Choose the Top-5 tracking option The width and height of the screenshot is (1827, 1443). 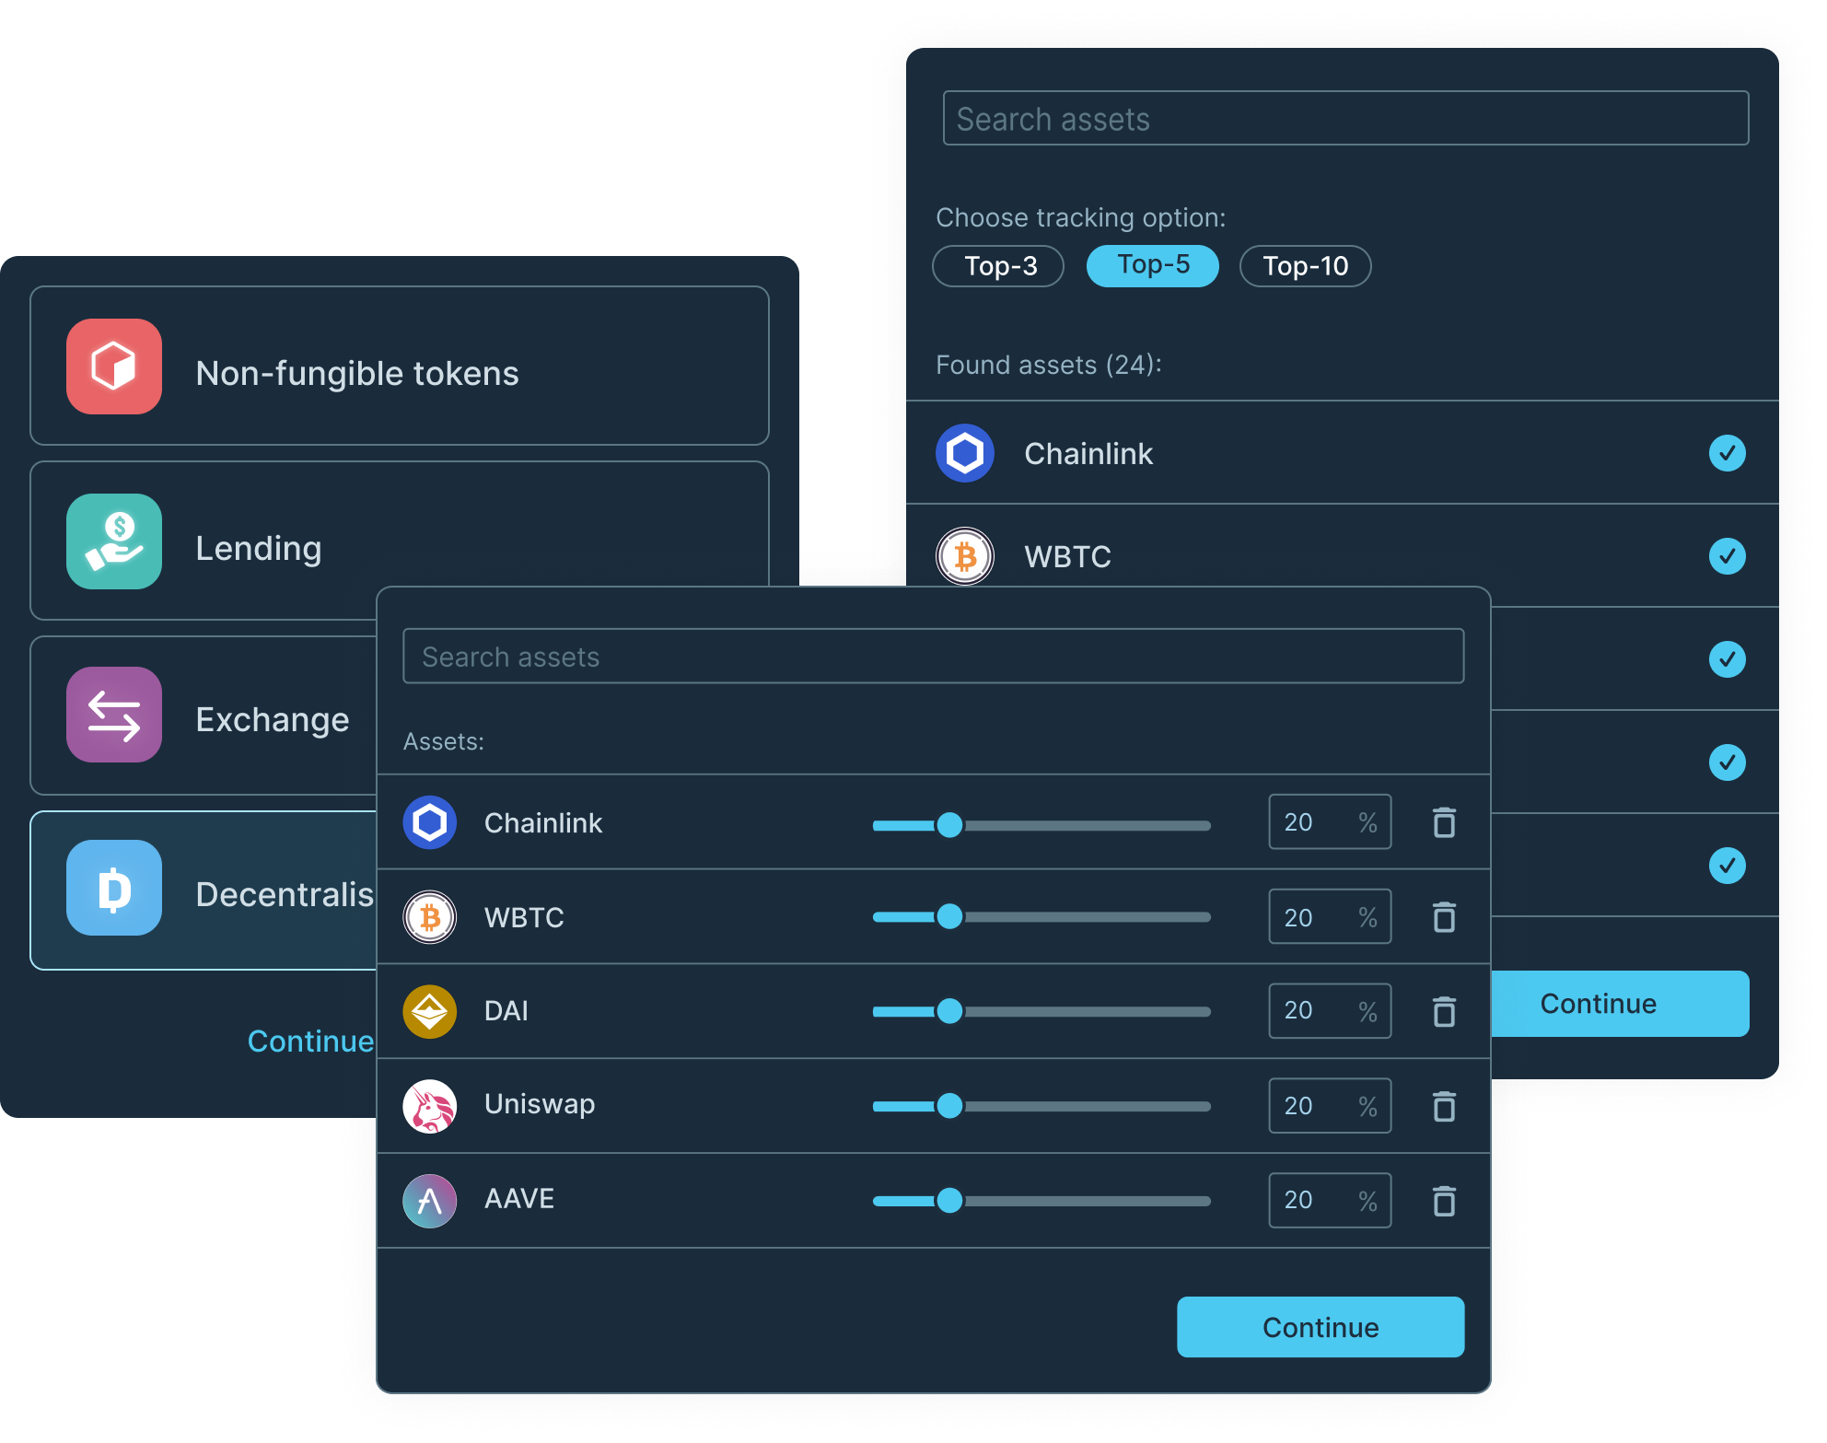(1152, 266)
